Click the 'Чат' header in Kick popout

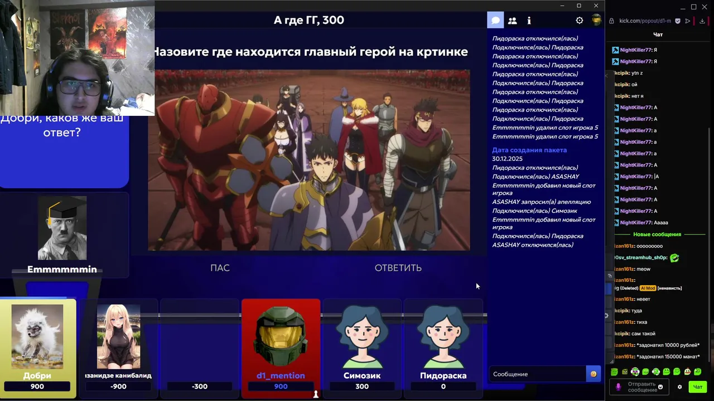pyautogui.click(x=658, y=35)
